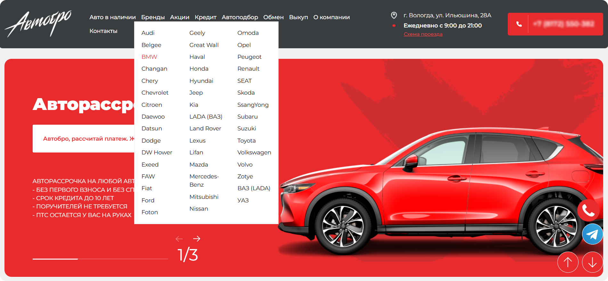Click the location pin icon

[x=394, y=15]
